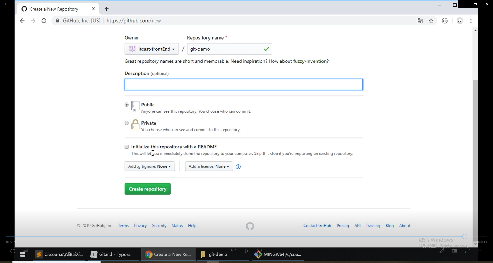Switch to MINGW64 terminal in taskbar
The width and height of the screenshot is (493, 263).
click(x=278, y=254)
